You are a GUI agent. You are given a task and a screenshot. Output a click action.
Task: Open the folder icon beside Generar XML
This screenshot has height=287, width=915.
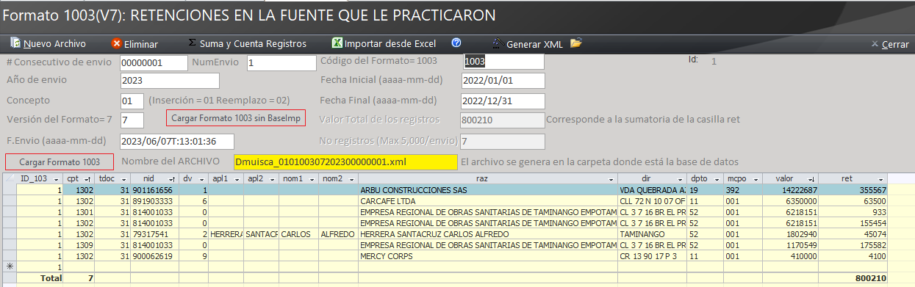(576, 43)
